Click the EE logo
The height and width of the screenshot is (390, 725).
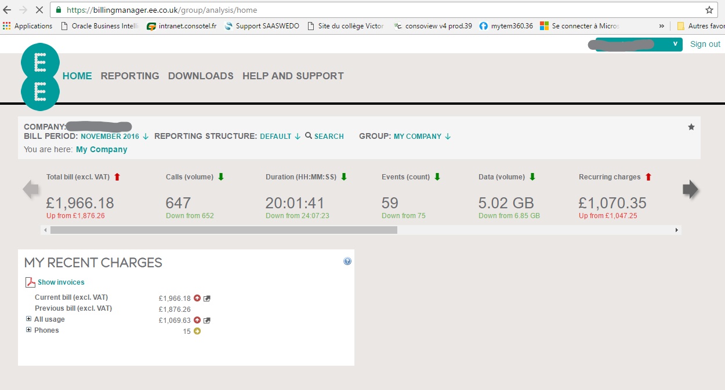tap(40, 76)
